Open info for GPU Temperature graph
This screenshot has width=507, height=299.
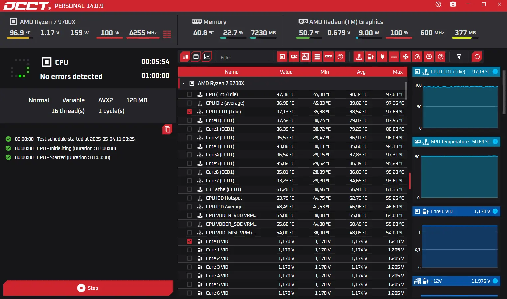[x=495, y=142]
